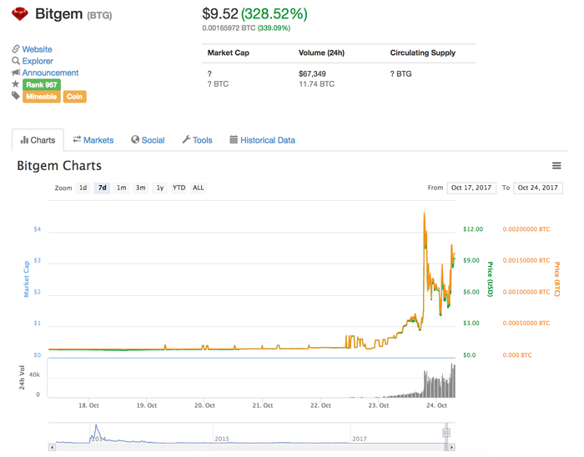Click the megaphone icon beside Announcement
Screen dimensions: 584x457
click(16, 73)
